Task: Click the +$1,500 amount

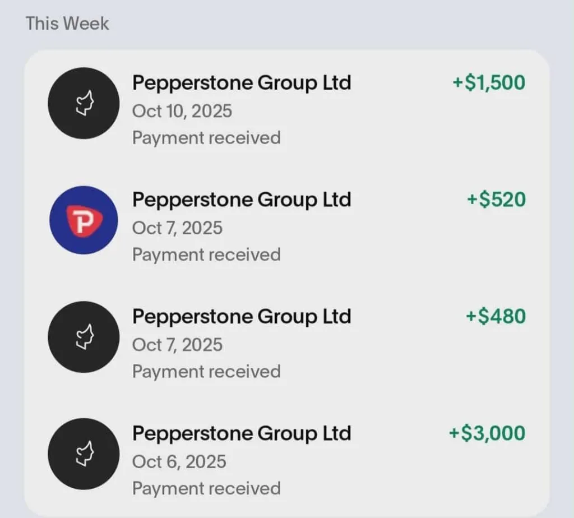Action: click(x=489, y=82)
